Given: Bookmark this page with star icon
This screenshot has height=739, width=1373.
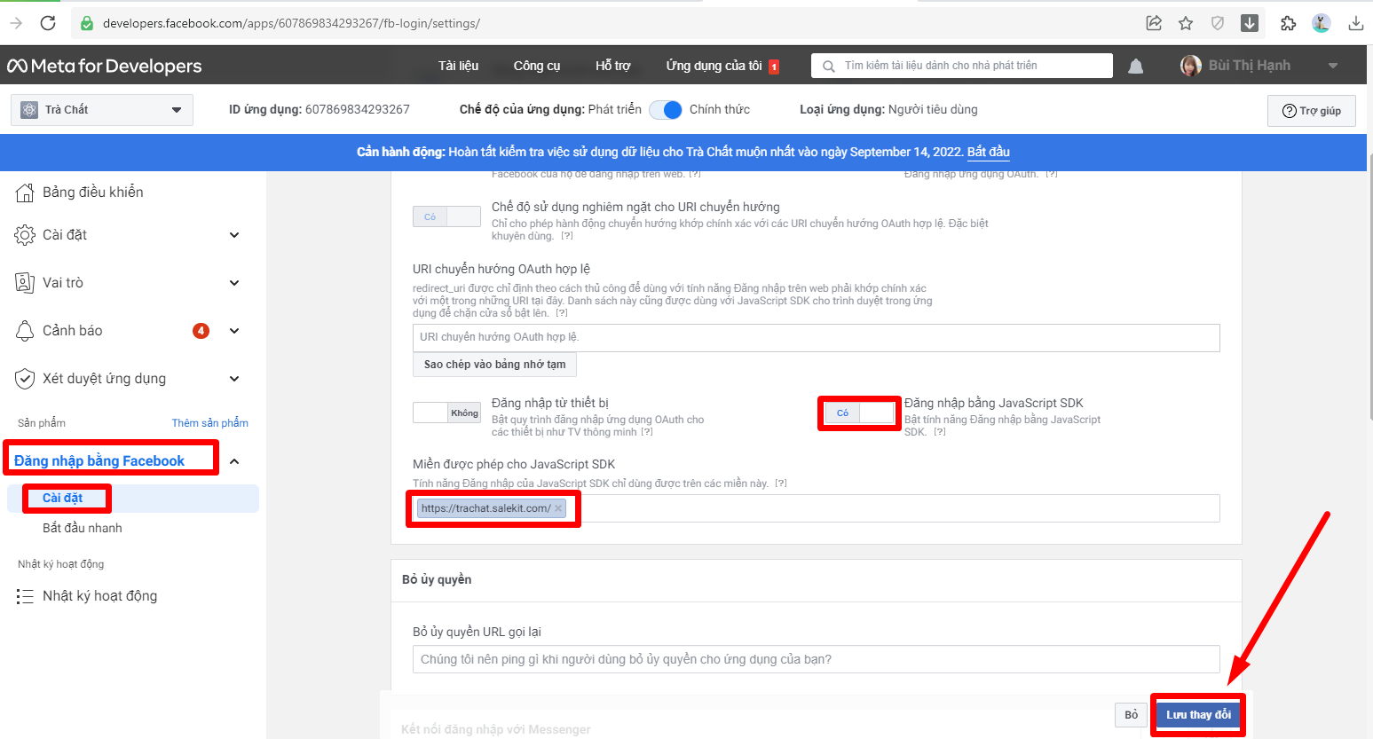Looking at the screenshot, I should (1186, 23).
